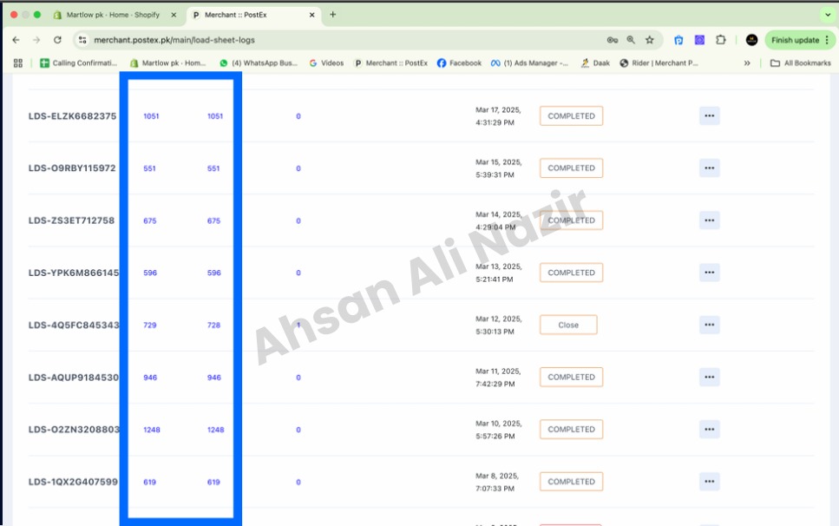Click the profile avatar in the toolbar
The image size is (839, 526).
point(751,40)
